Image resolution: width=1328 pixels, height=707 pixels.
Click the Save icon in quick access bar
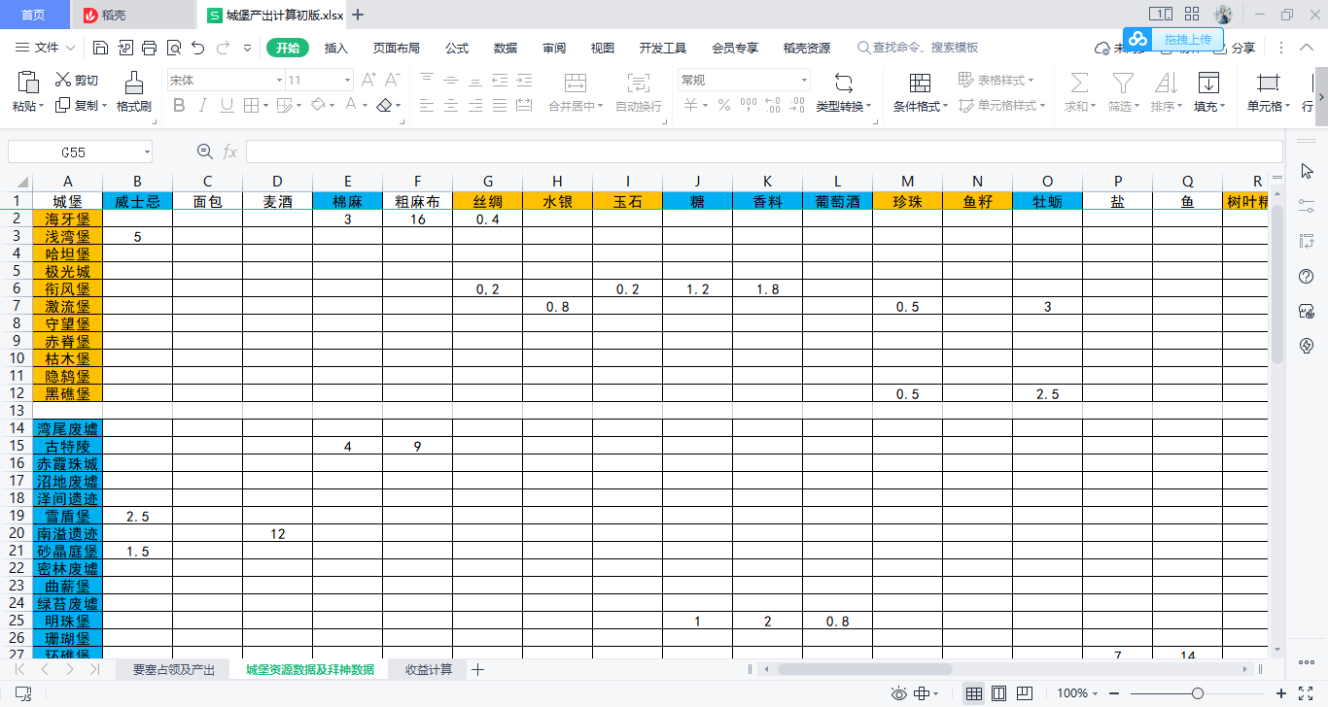point(101,48)
